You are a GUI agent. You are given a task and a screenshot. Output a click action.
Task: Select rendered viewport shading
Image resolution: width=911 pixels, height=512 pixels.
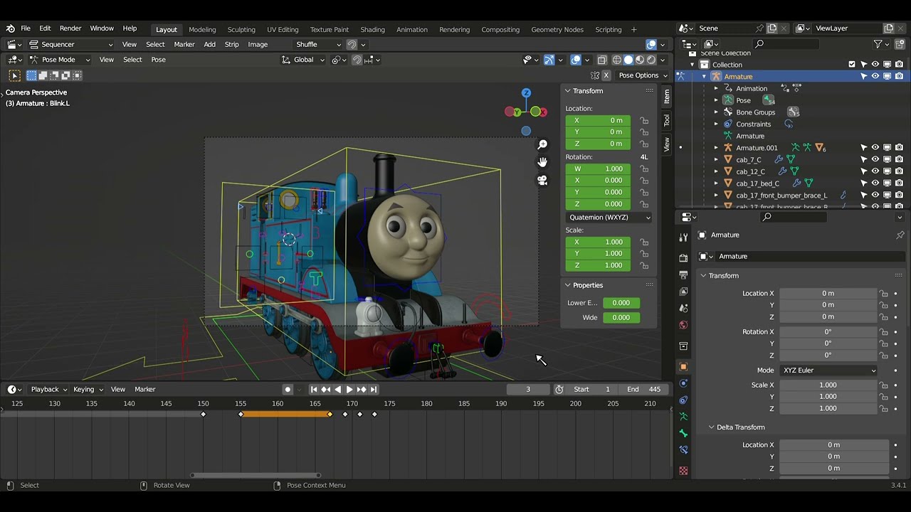651,60
